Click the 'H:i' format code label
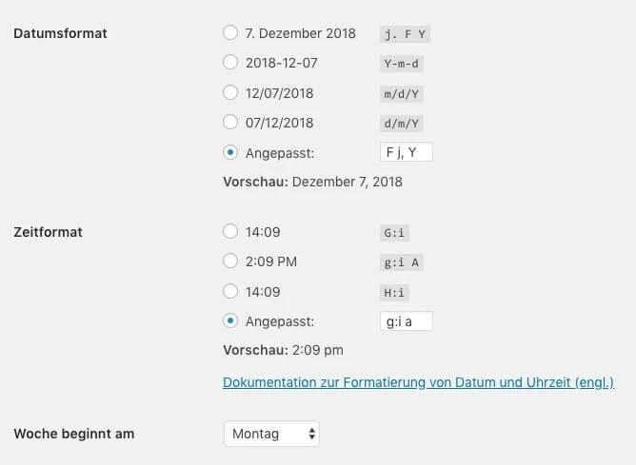636x465 pixels. click(395, 292)
